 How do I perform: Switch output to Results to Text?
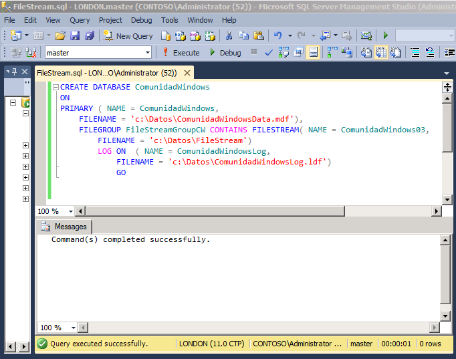tap(366, 53)
